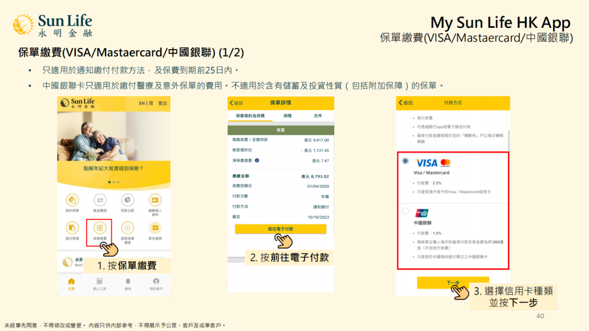589x331 pixels.
Task: Click the Visa / Mastercard option label
Action: pos(431,173)
